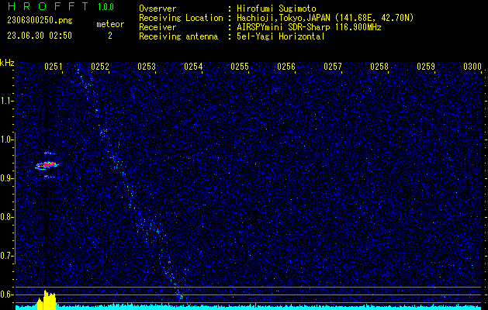Click the meteor count label
This screenshot has width=488, height=310.
coord(109,24)
